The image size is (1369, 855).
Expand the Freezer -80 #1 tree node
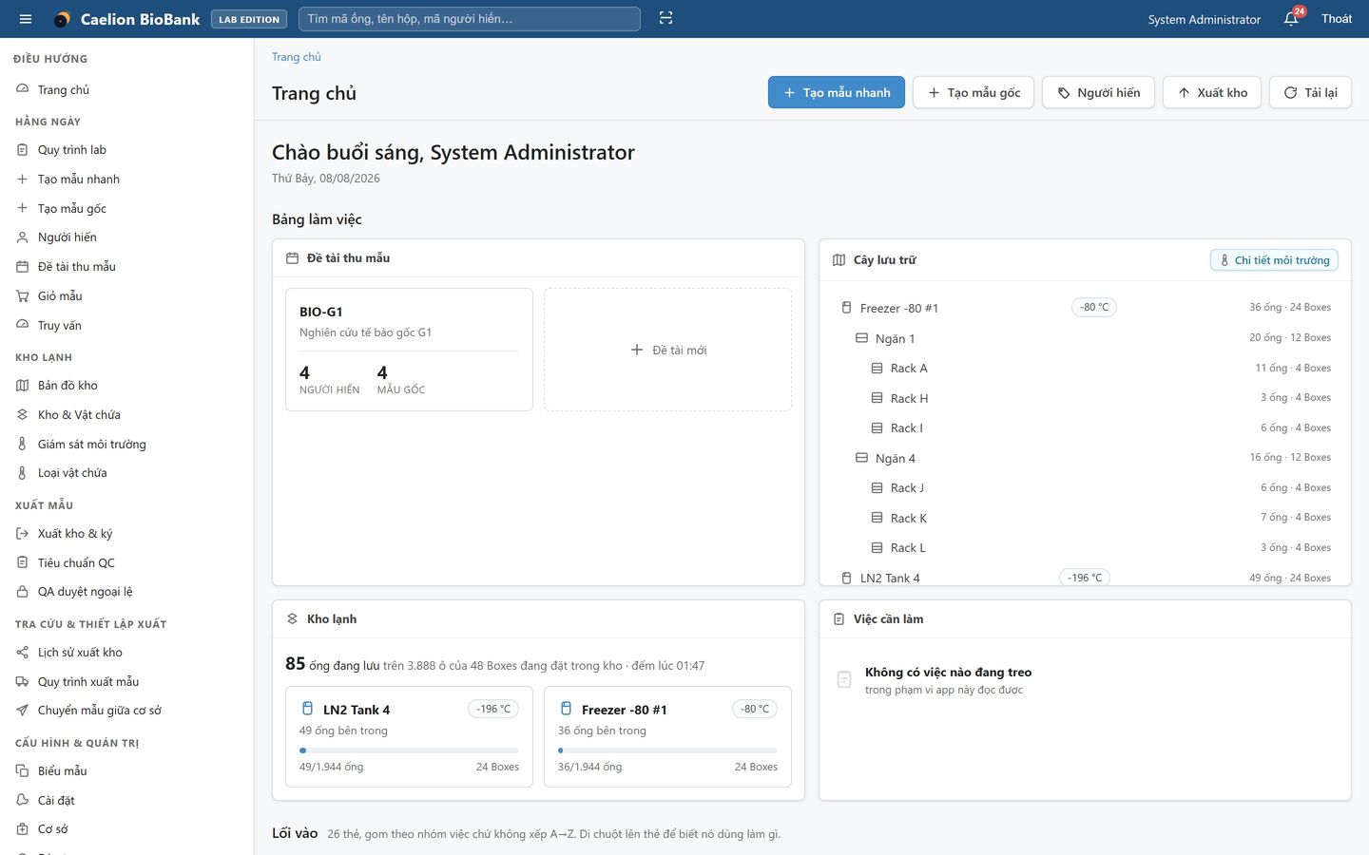pos(1085,308)
